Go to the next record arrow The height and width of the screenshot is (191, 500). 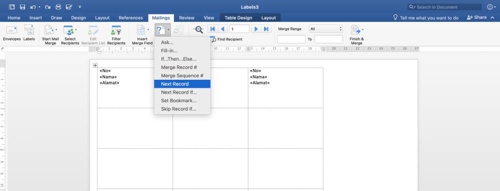click(255, 29)
